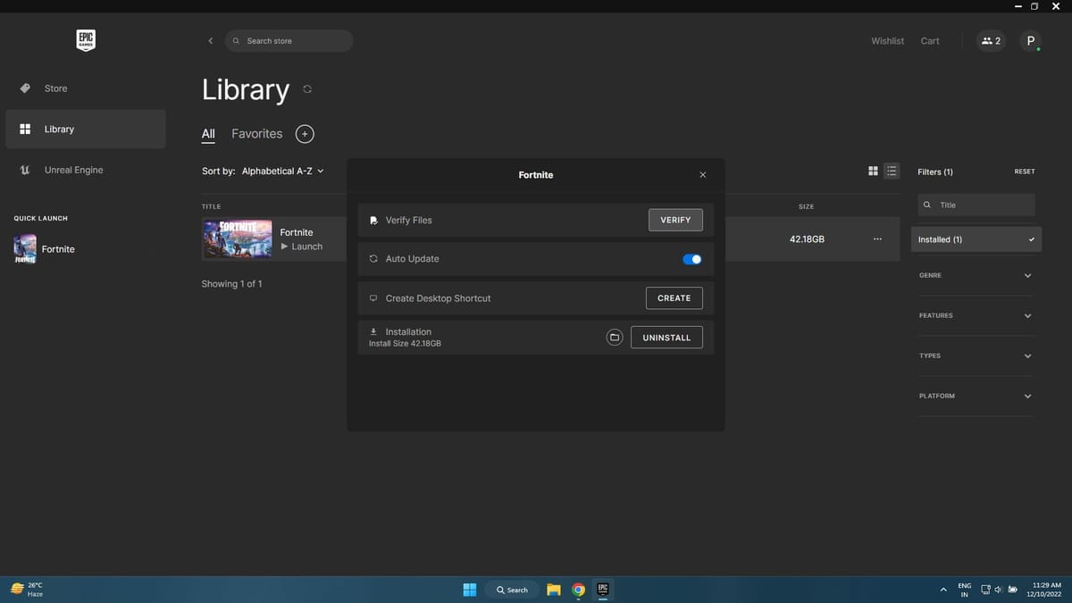This screenshot has height=603, width=1072.
Task: Expand the Features filter section
Action: pyautogui.click(x=976, y=315)
